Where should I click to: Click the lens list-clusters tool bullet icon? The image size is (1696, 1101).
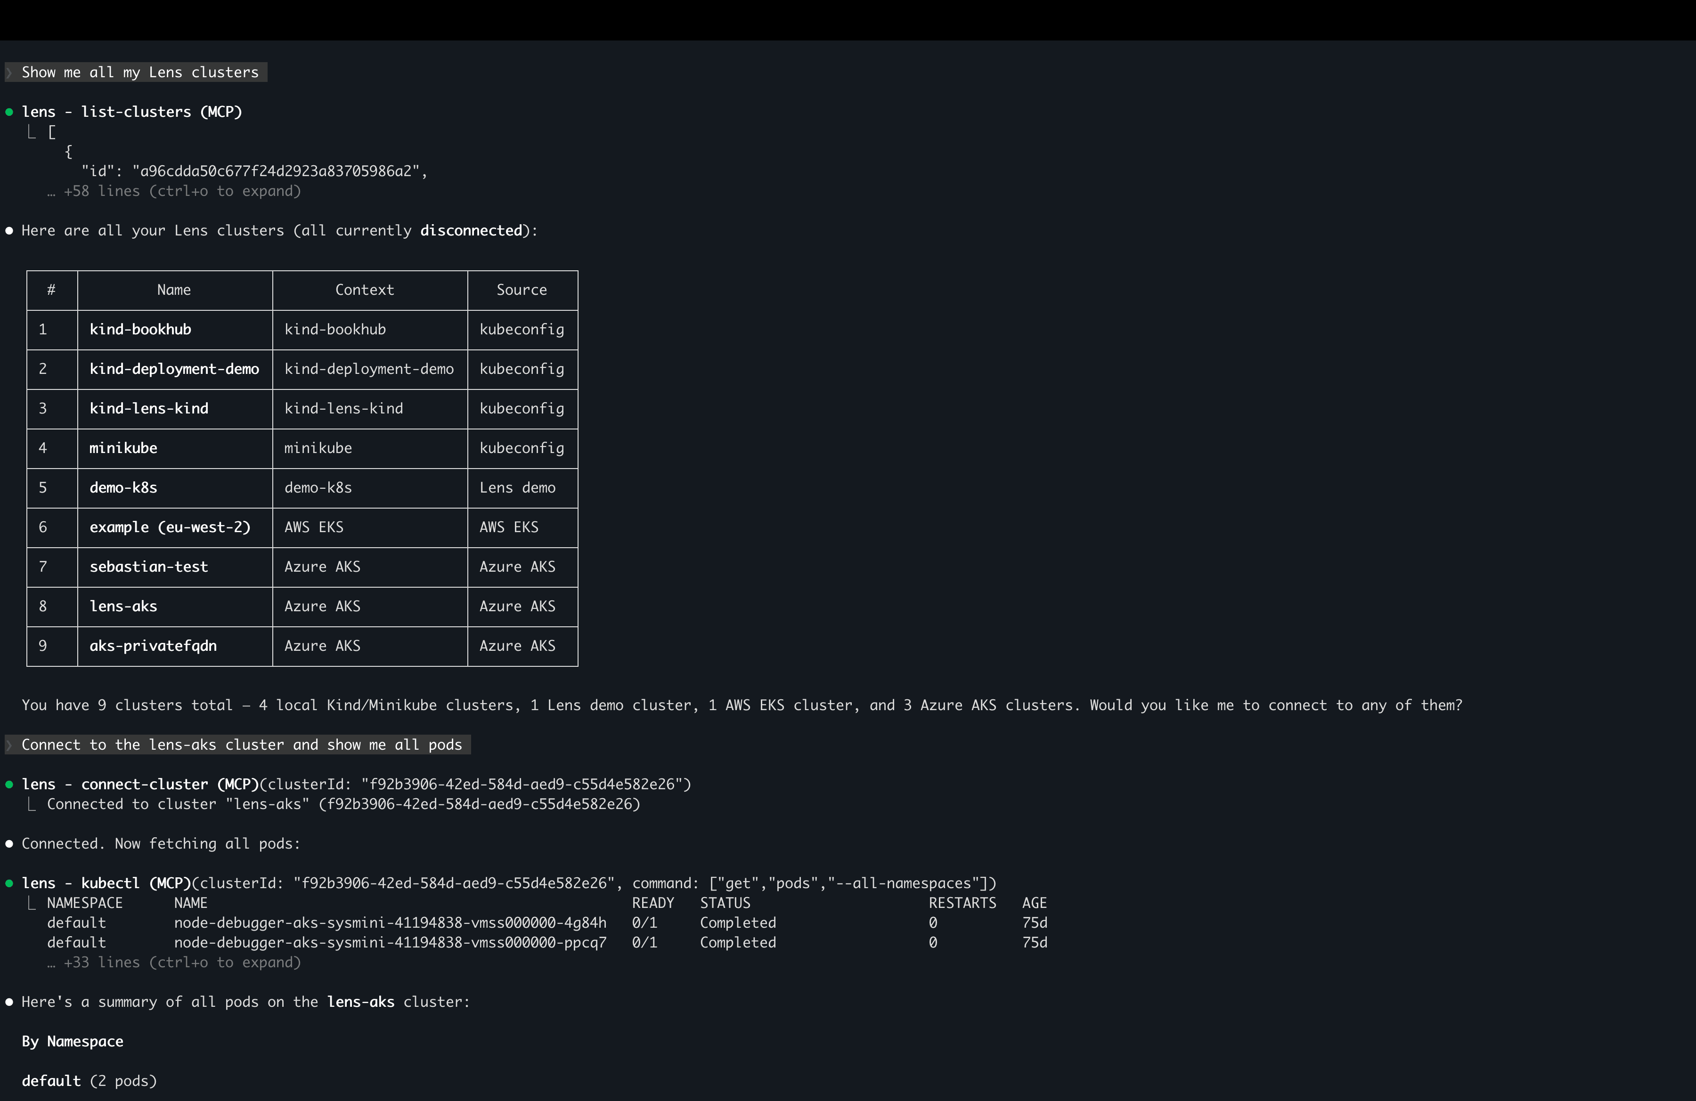pyautogui.click(x=9, y=111)
